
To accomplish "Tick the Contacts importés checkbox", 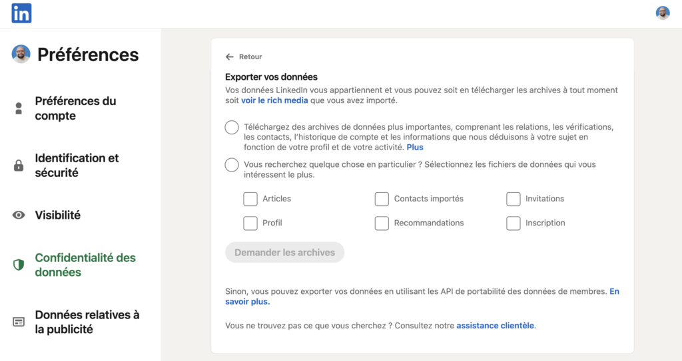I will [x=382, y=199].
